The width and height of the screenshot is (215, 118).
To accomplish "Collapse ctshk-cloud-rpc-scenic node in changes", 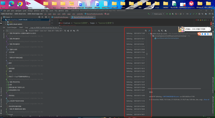I will [x=149, y=34].
